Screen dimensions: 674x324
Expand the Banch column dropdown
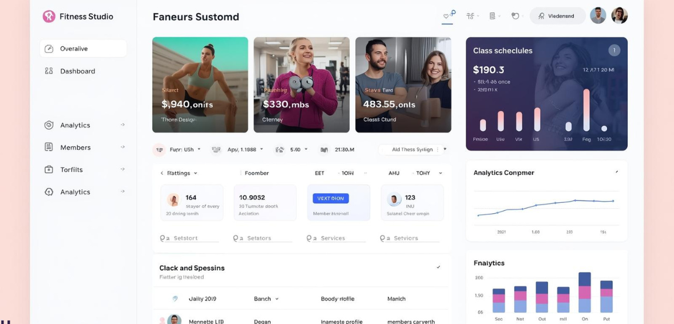266,299
